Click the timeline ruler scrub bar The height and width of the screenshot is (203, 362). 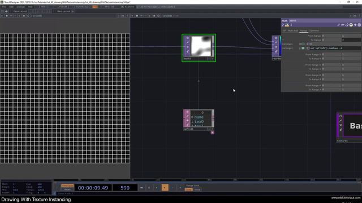click(x=207, y=180)
